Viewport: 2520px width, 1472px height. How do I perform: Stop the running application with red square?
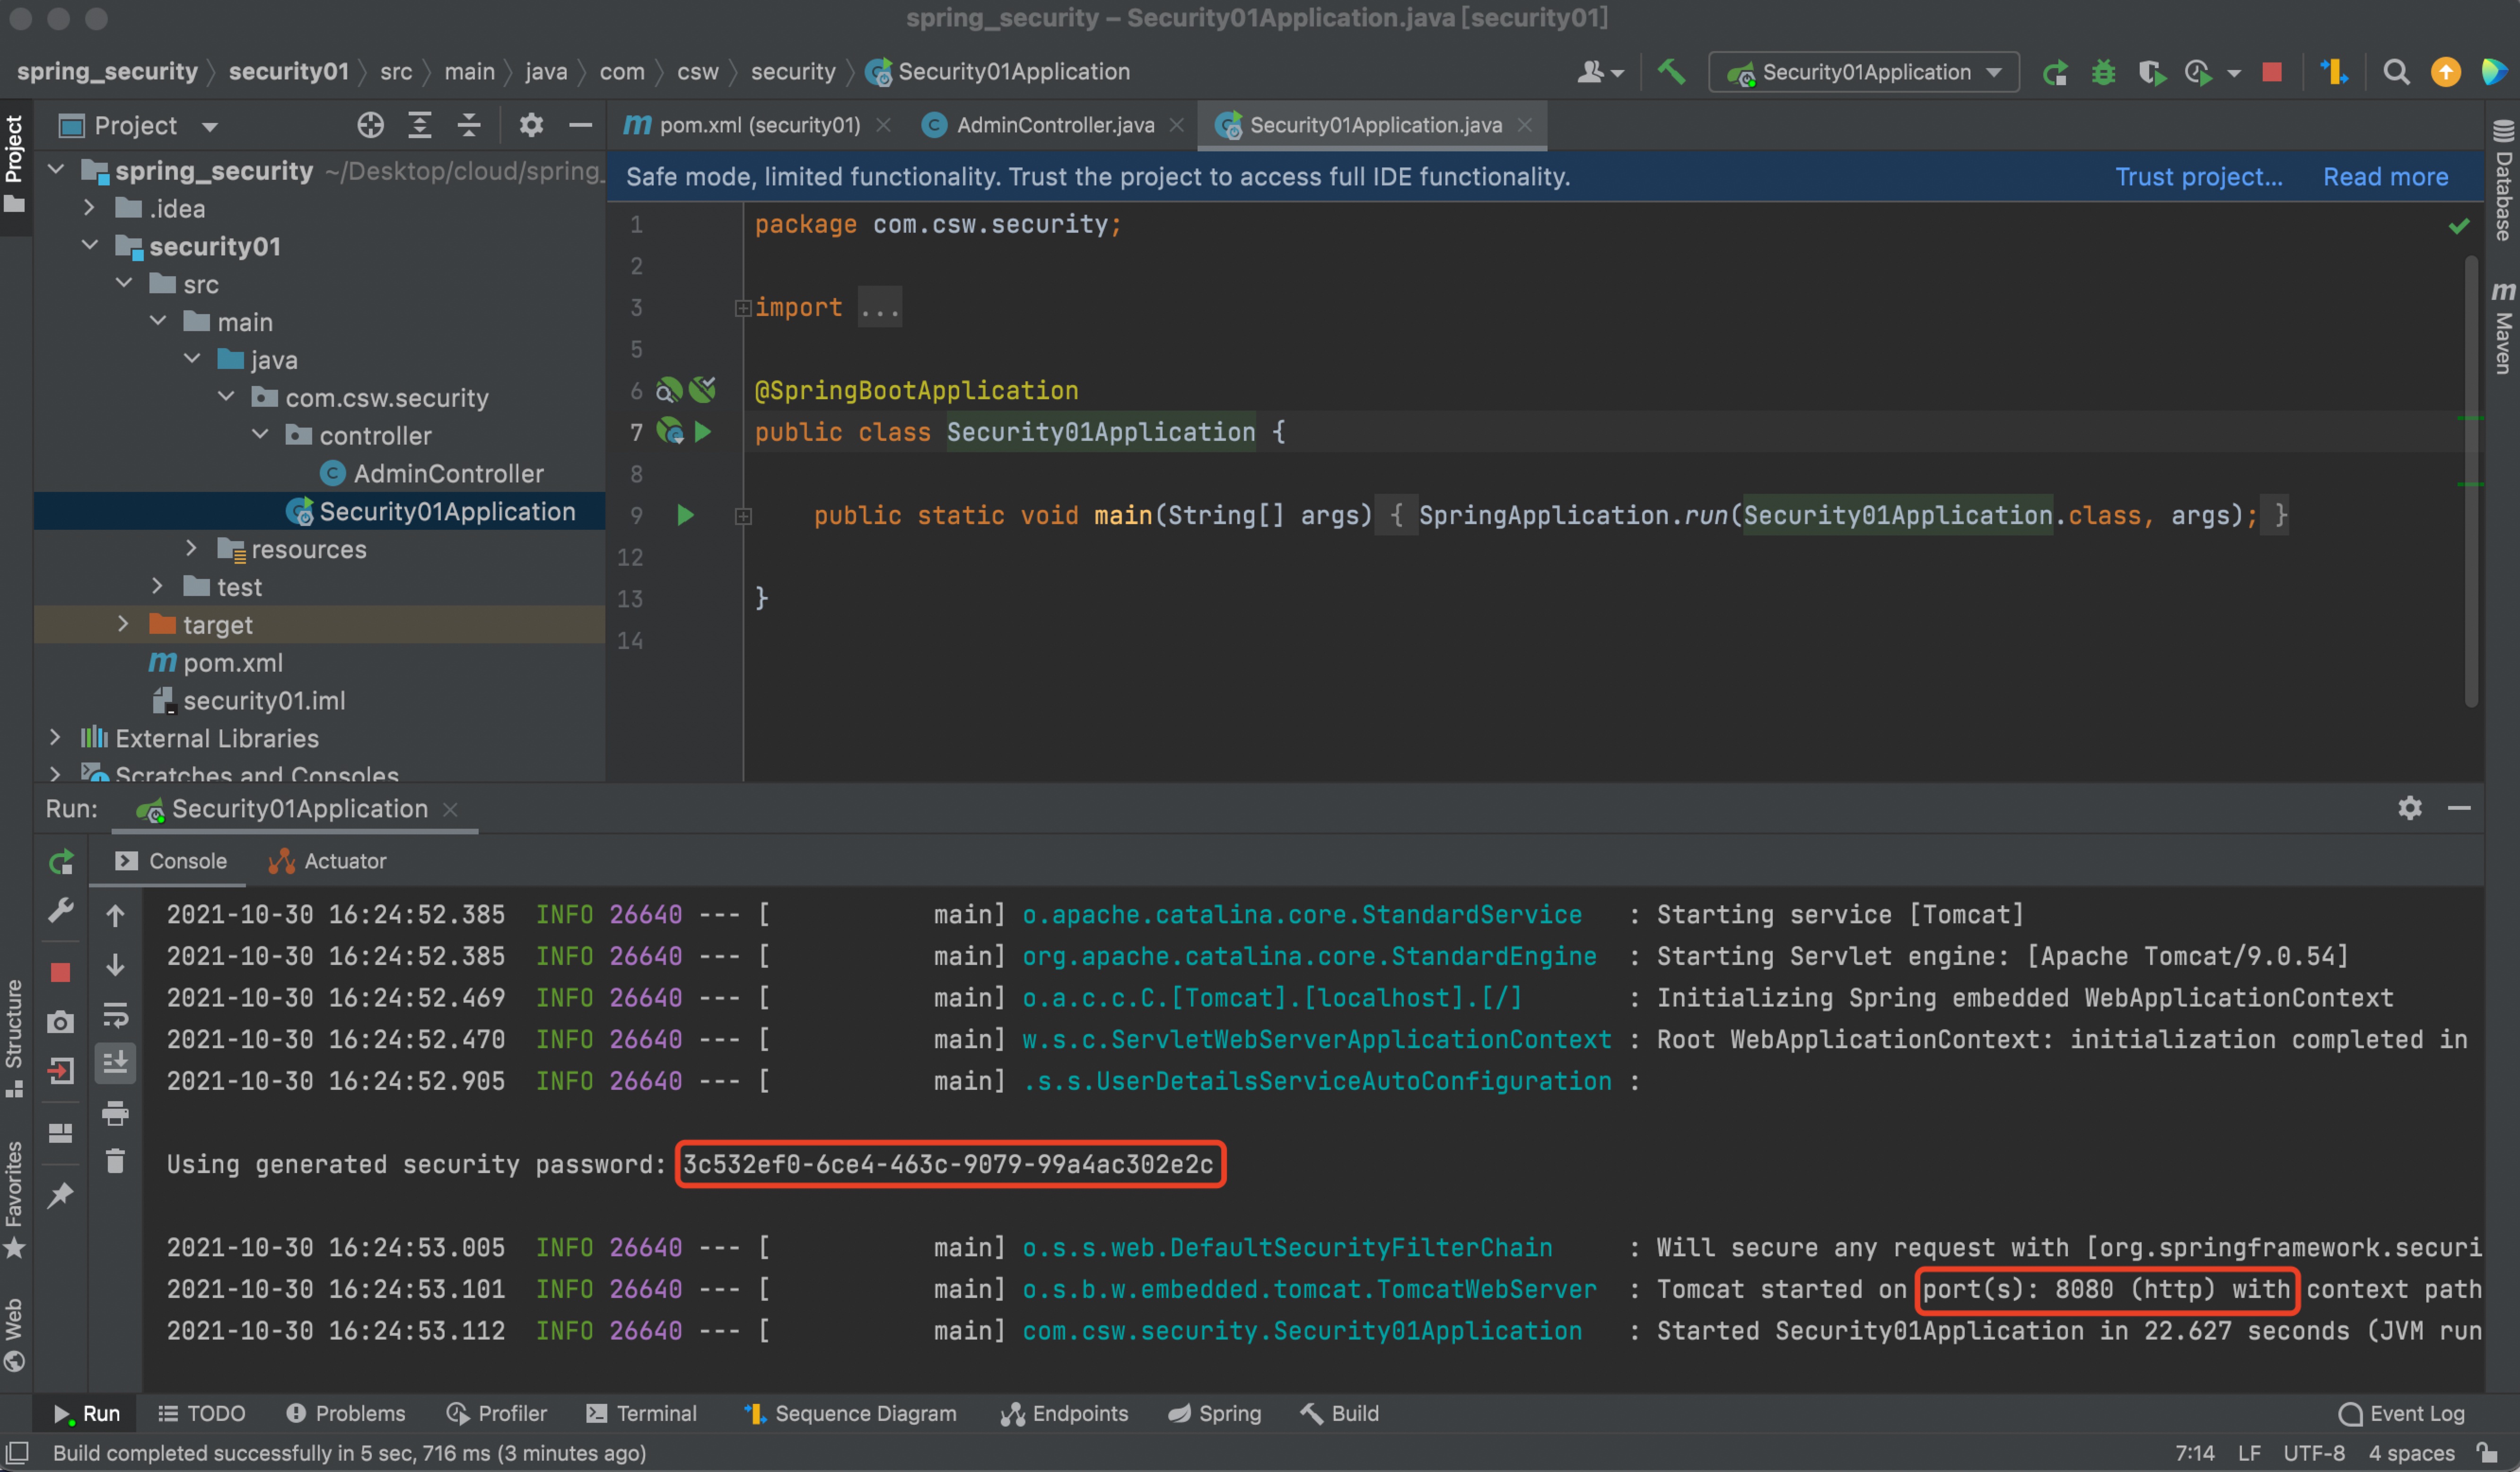pos(2272,72)
